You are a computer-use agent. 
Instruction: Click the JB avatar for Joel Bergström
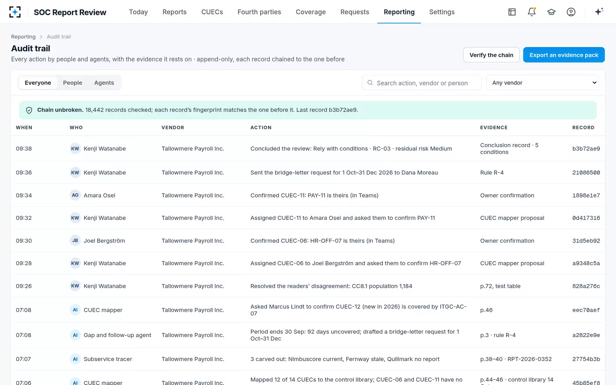[75, 240]
